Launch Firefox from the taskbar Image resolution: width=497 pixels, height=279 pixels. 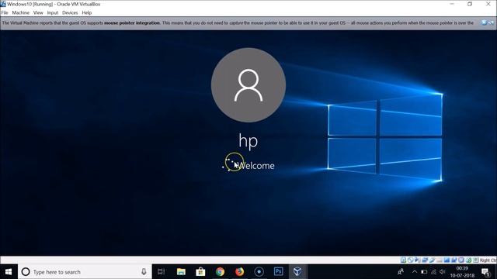tap(239, 272)
